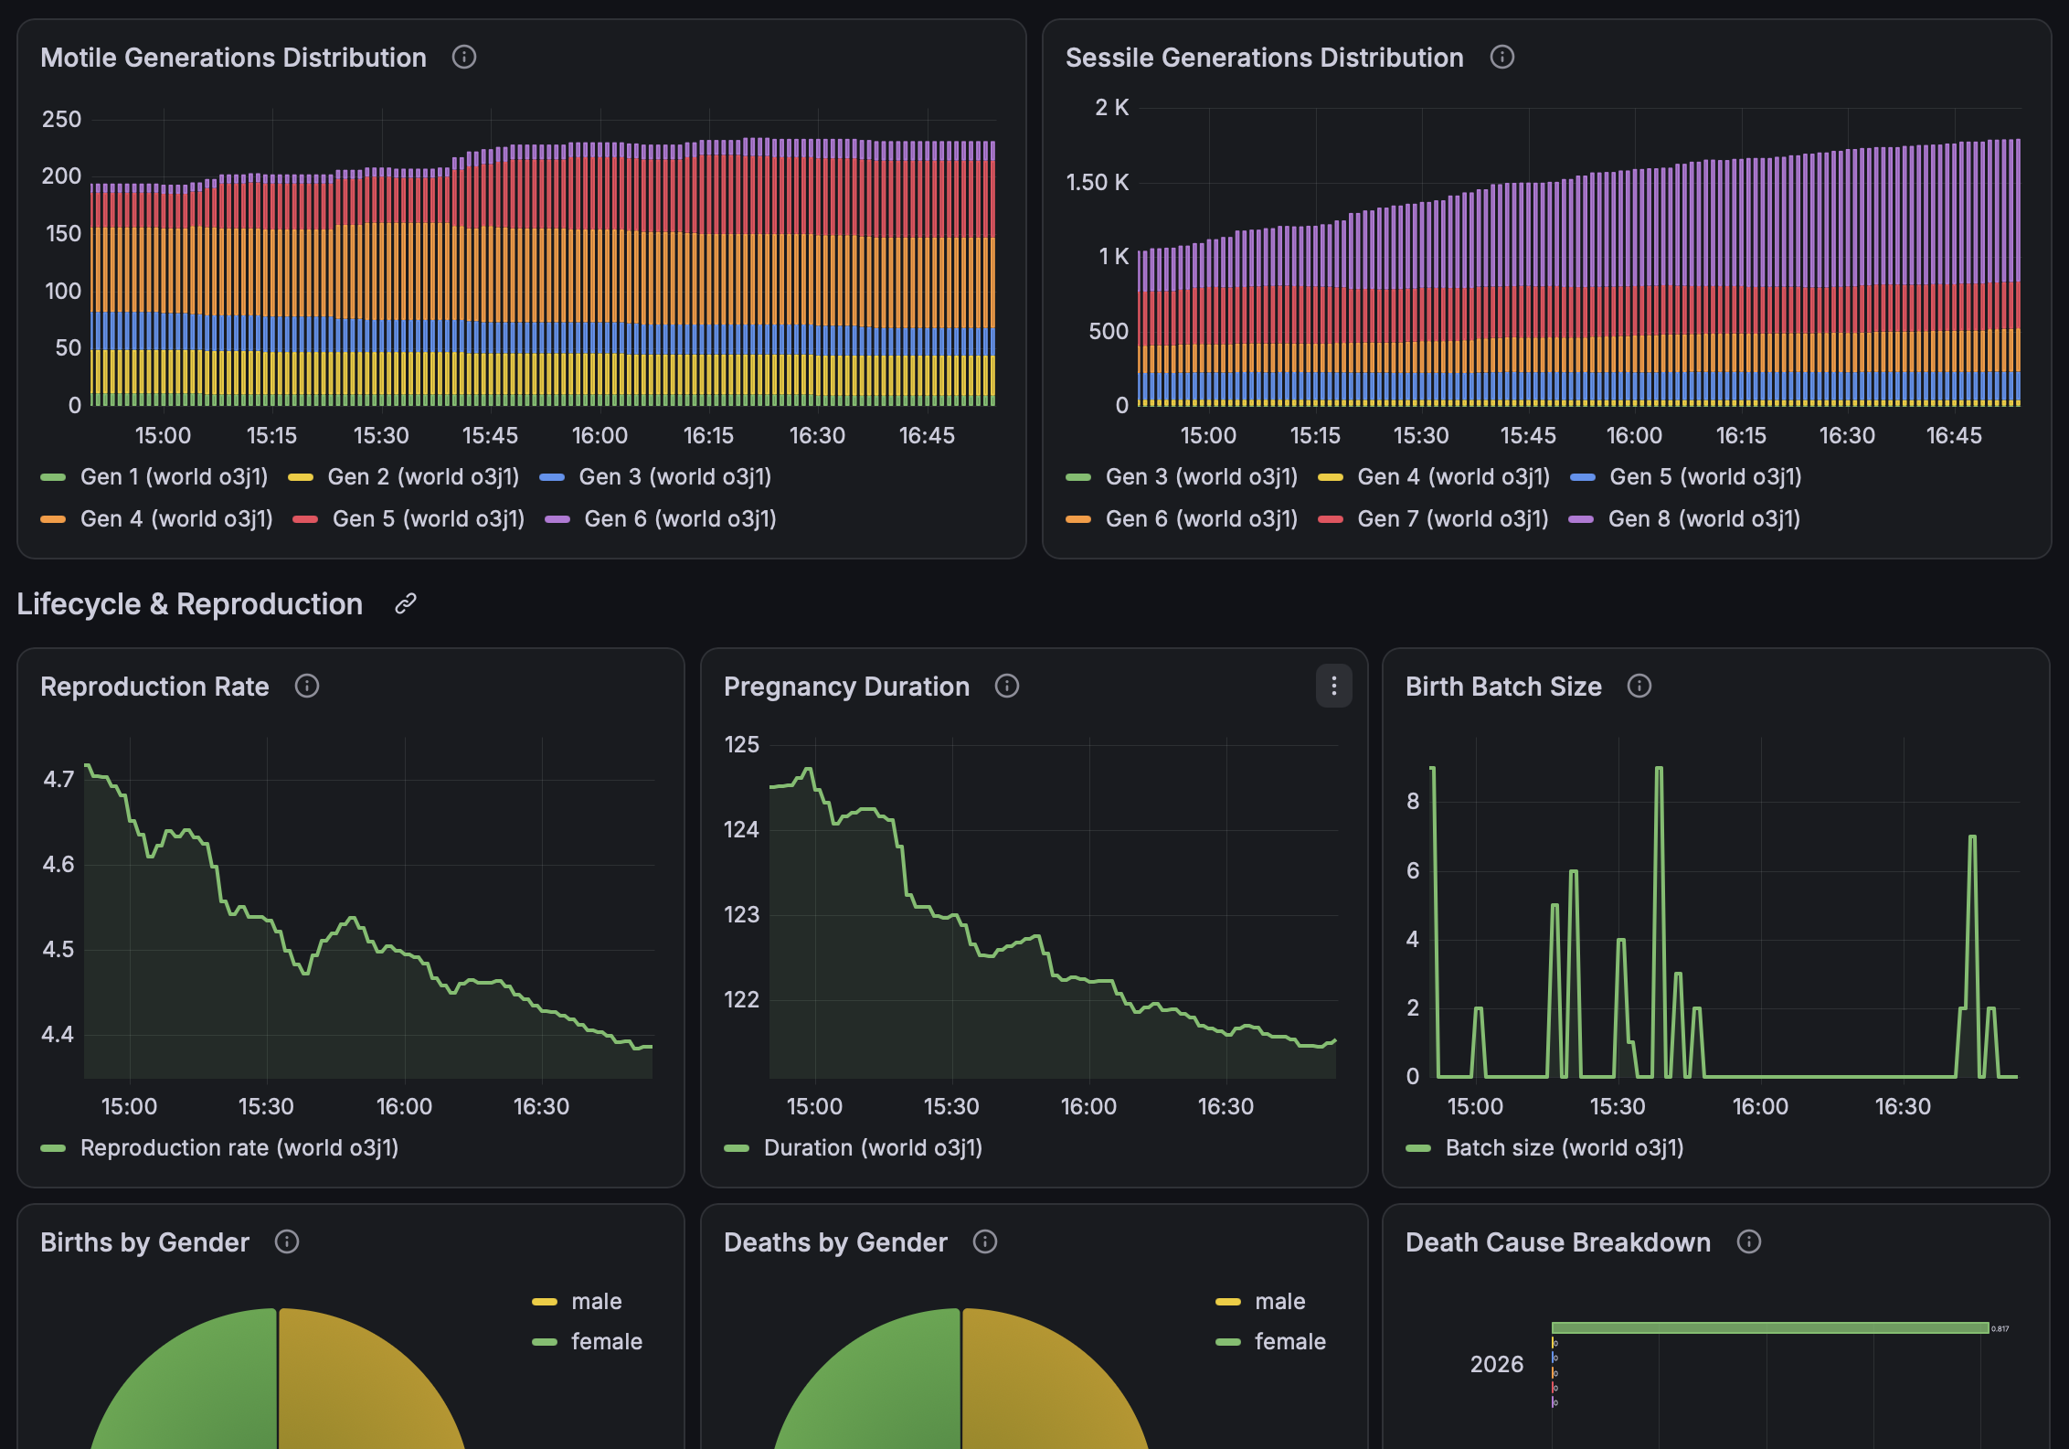
Task: Click male legend in Births by Gender
Action: (x=597, y=1302)
